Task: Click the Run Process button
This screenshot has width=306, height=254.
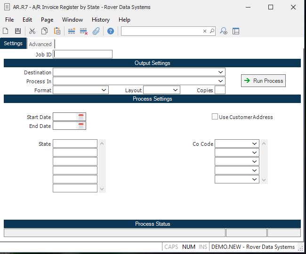Action: coord(263,81)
